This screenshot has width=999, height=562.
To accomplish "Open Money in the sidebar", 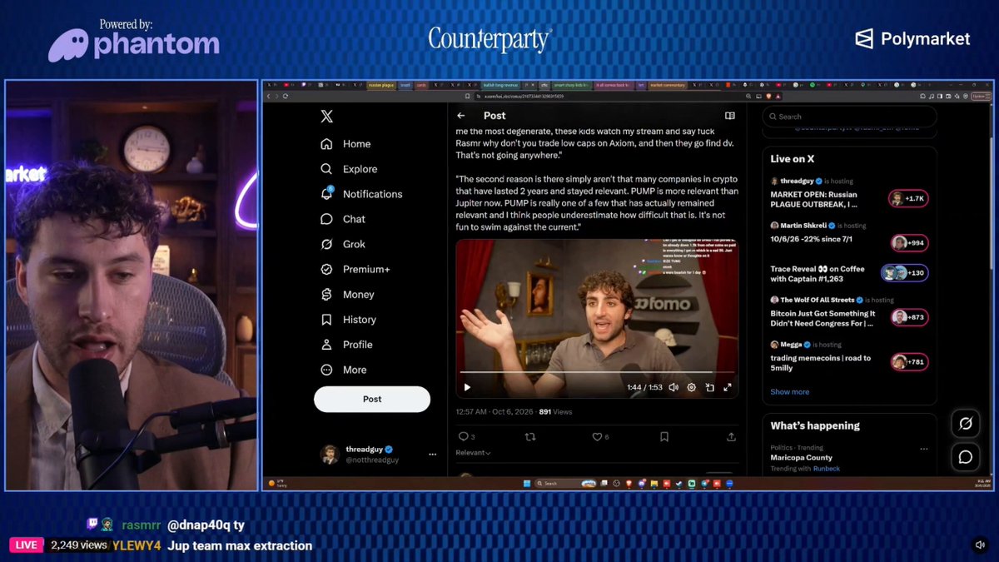I will click(348, 294).
